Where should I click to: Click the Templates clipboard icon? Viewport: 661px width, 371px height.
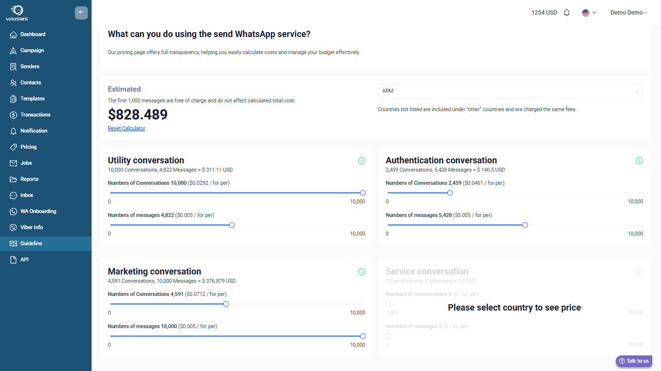[x=13, y=99]
